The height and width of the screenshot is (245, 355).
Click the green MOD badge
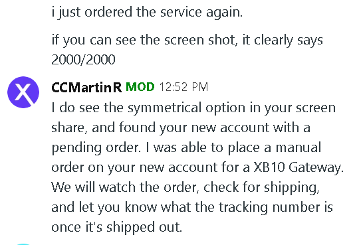(140, 87)
